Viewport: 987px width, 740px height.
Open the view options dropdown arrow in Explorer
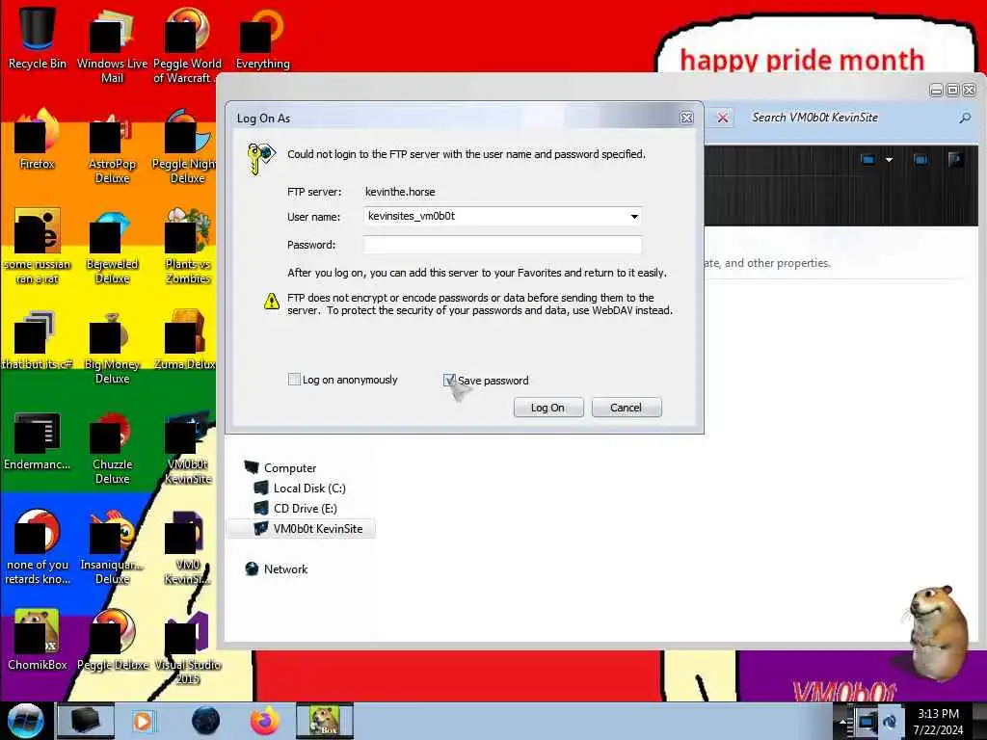[x=889, y=160]
